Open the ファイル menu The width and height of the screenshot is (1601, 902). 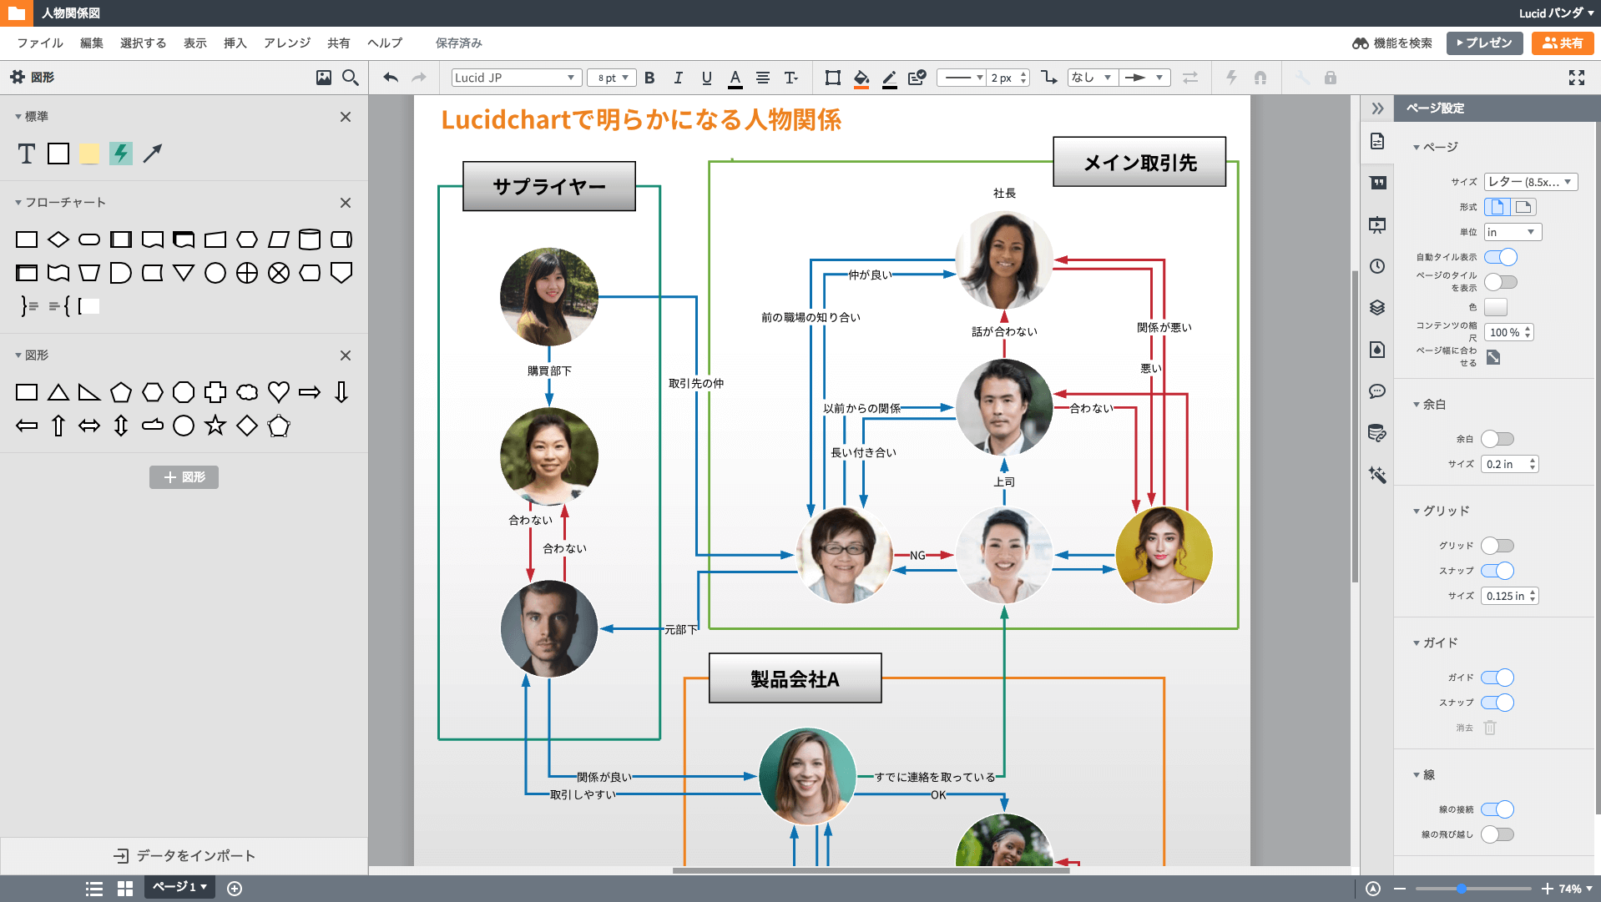[x=40, y=43]
